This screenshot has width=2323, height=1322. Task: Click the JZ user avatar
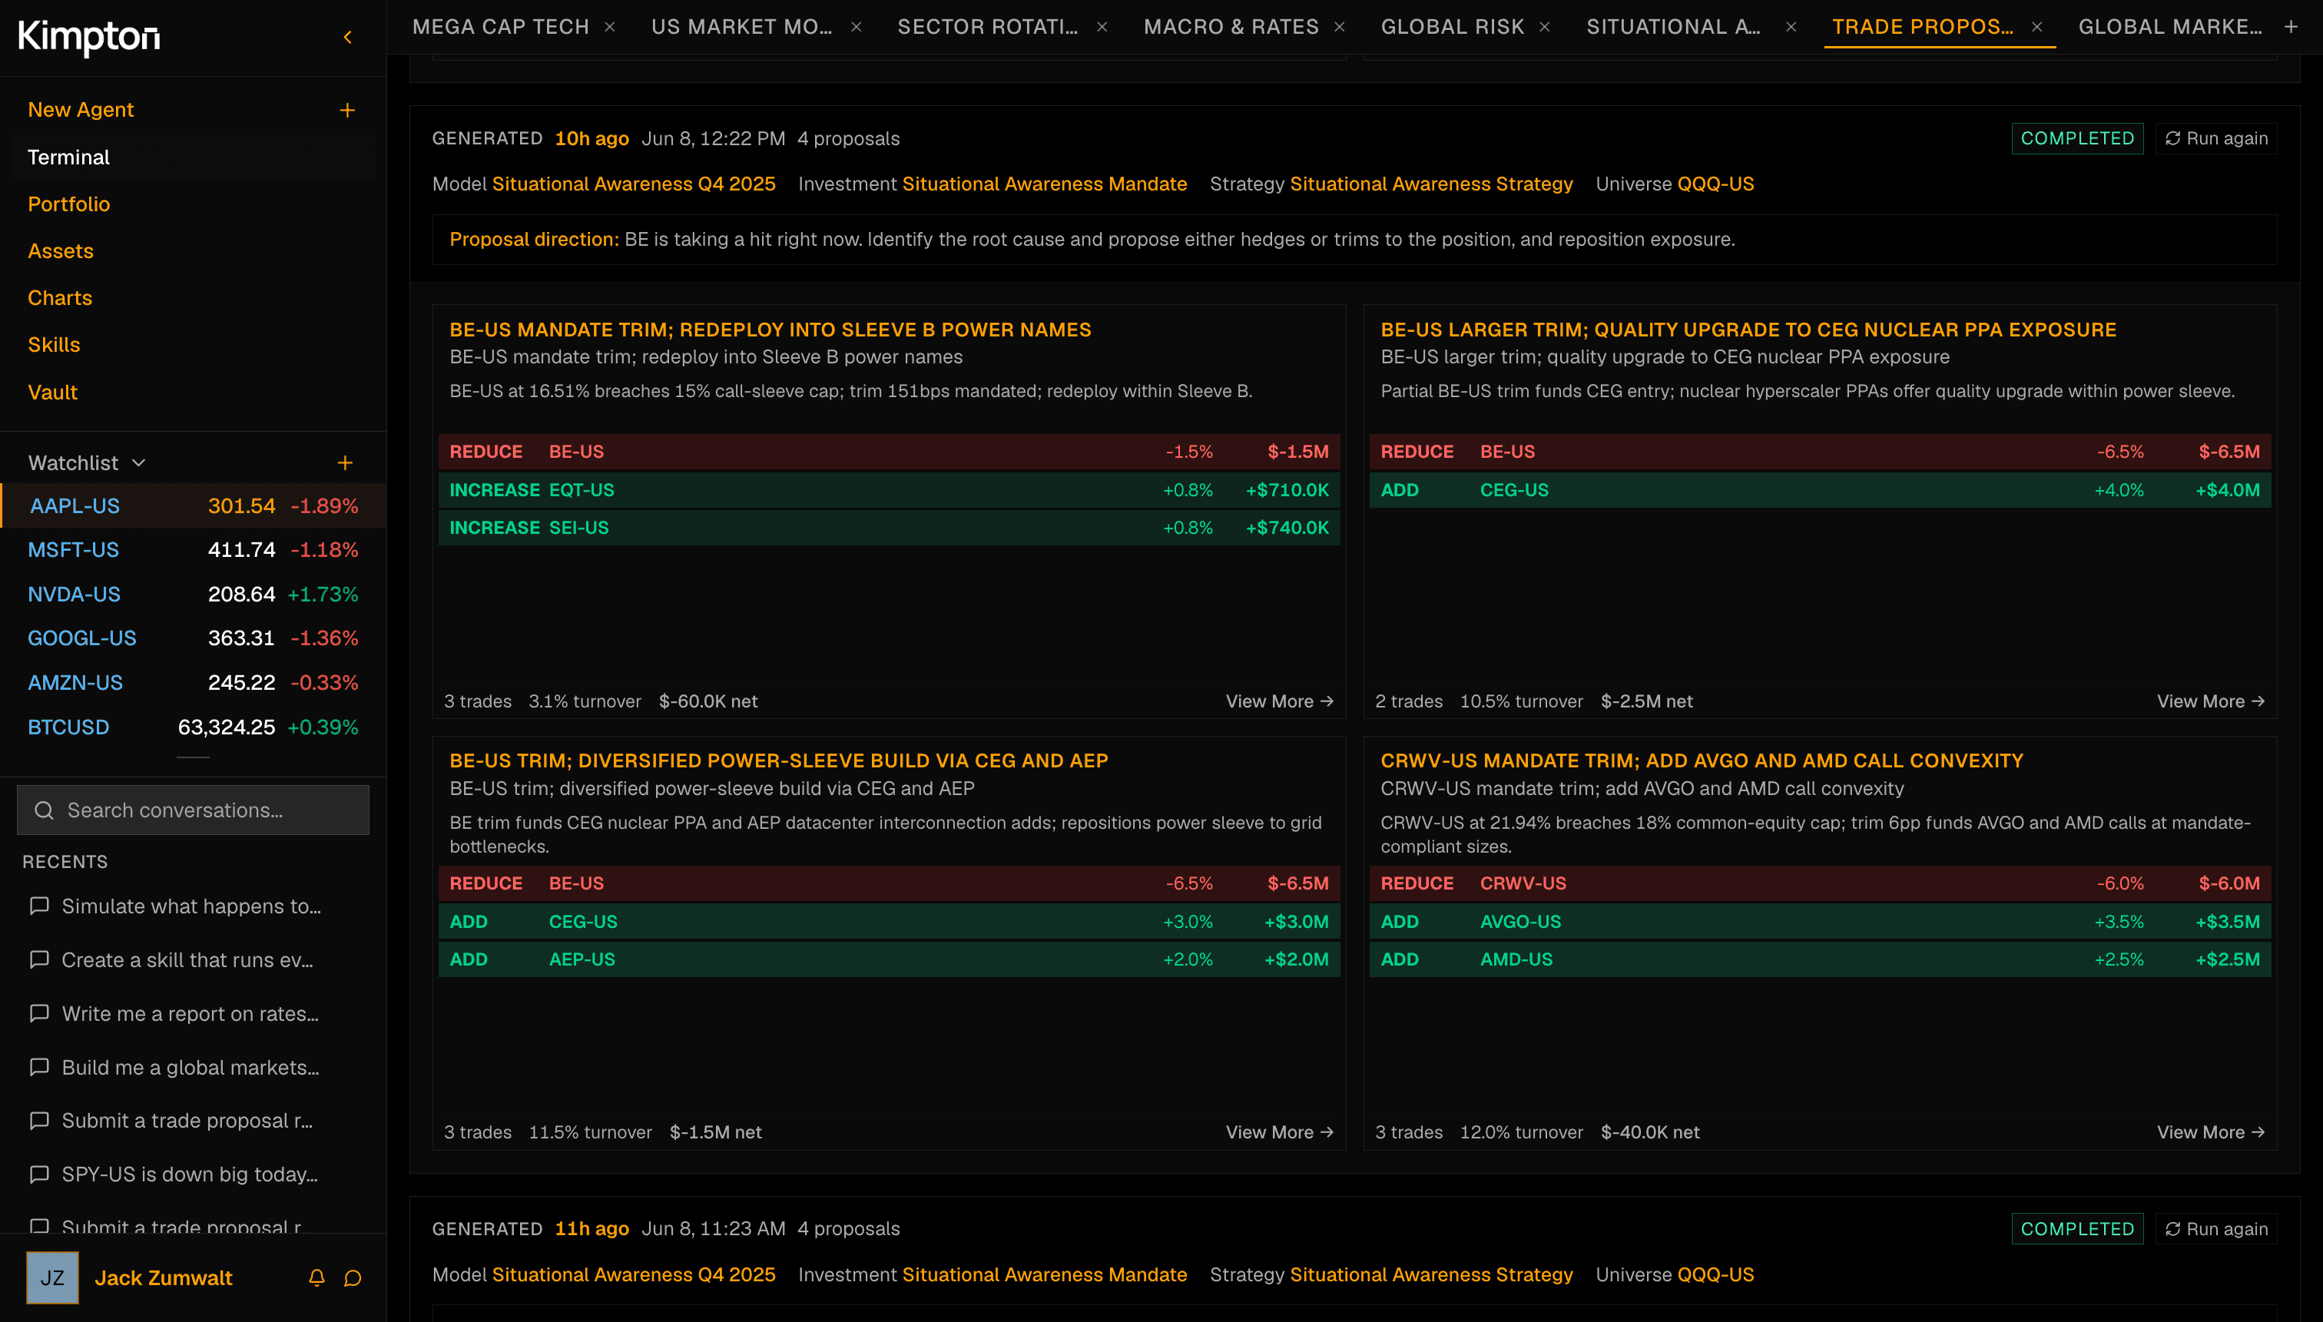[53, 1277]
